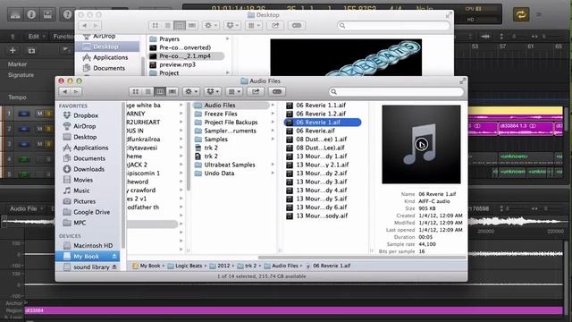Image resolution: width=572 pixels, height=322 pixels.
Task: Switch Audio Files window to list view
Action: point(147,91)
